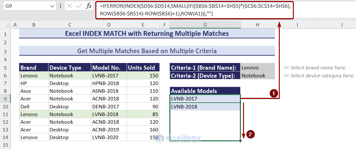
Task: Click the title 'Excel INDEX MATCH with Returning Multiple Matches'
Action: click(x=147, y=34)
